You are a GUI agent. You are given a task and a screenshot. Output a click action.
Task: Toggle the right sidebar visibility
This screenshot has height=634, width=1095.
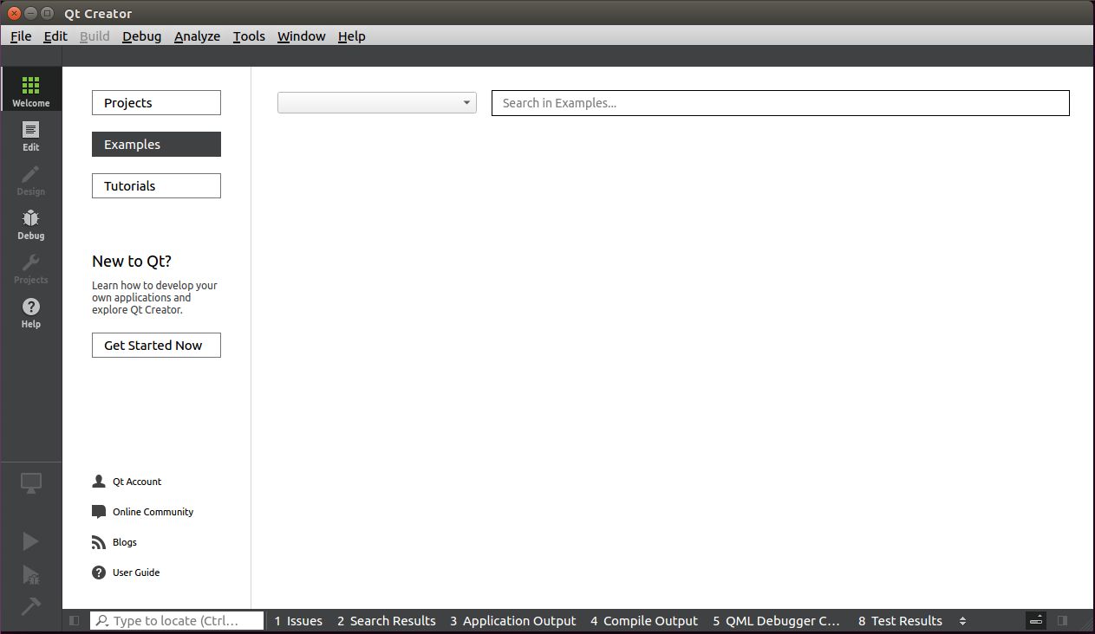pyautogui.click(x=1062, y=621)
